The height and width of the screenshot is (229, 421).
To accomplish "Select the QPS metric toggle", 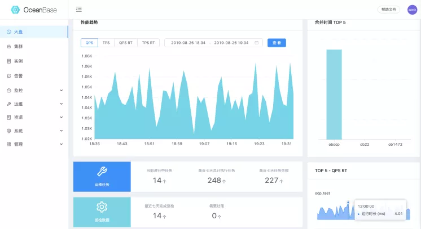I will tap(89, 43).
